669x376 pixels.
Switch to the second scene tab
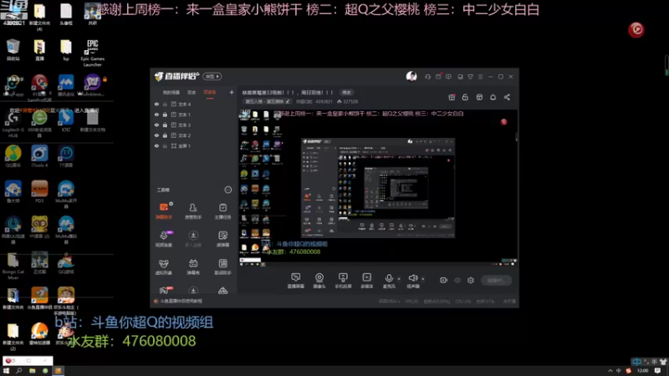192,93
